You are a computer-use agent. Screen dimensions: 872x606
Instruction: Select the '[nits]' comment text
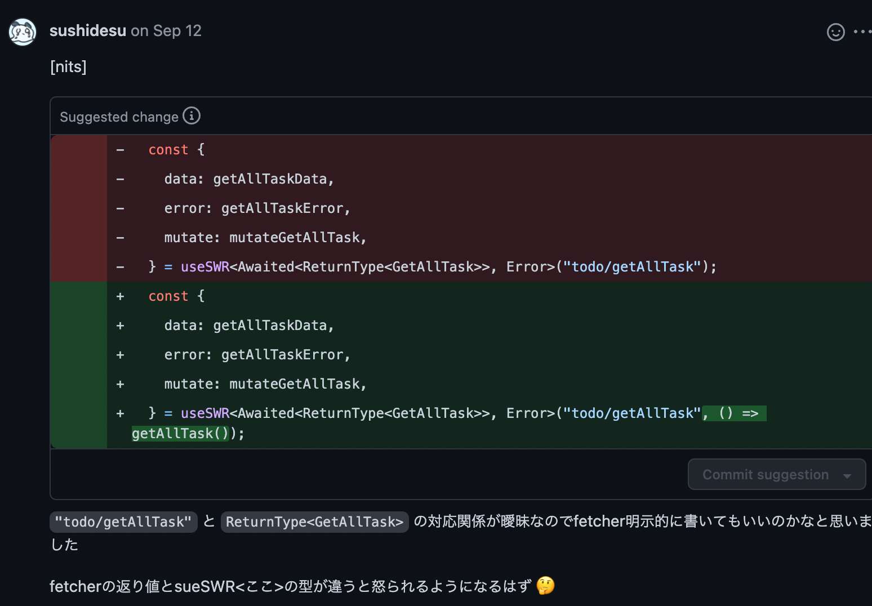coord(68,66)
